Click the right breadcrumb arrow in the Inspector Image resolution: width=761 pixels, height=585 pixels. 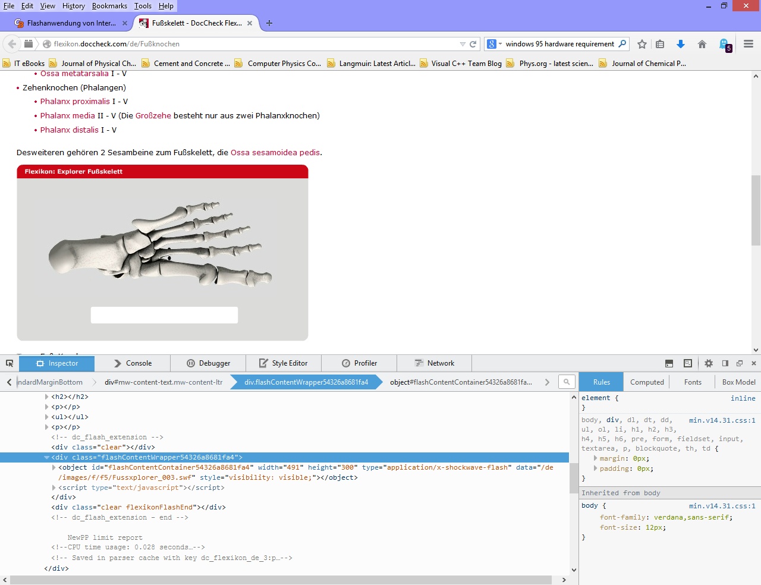pyautogui.click(x=547, y=382)
